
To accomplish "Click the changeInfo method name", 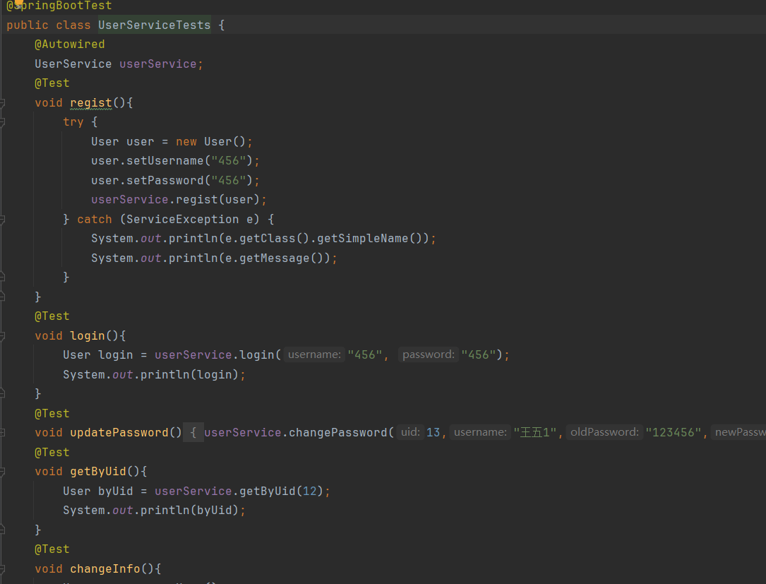I will [x=105, y=569].
